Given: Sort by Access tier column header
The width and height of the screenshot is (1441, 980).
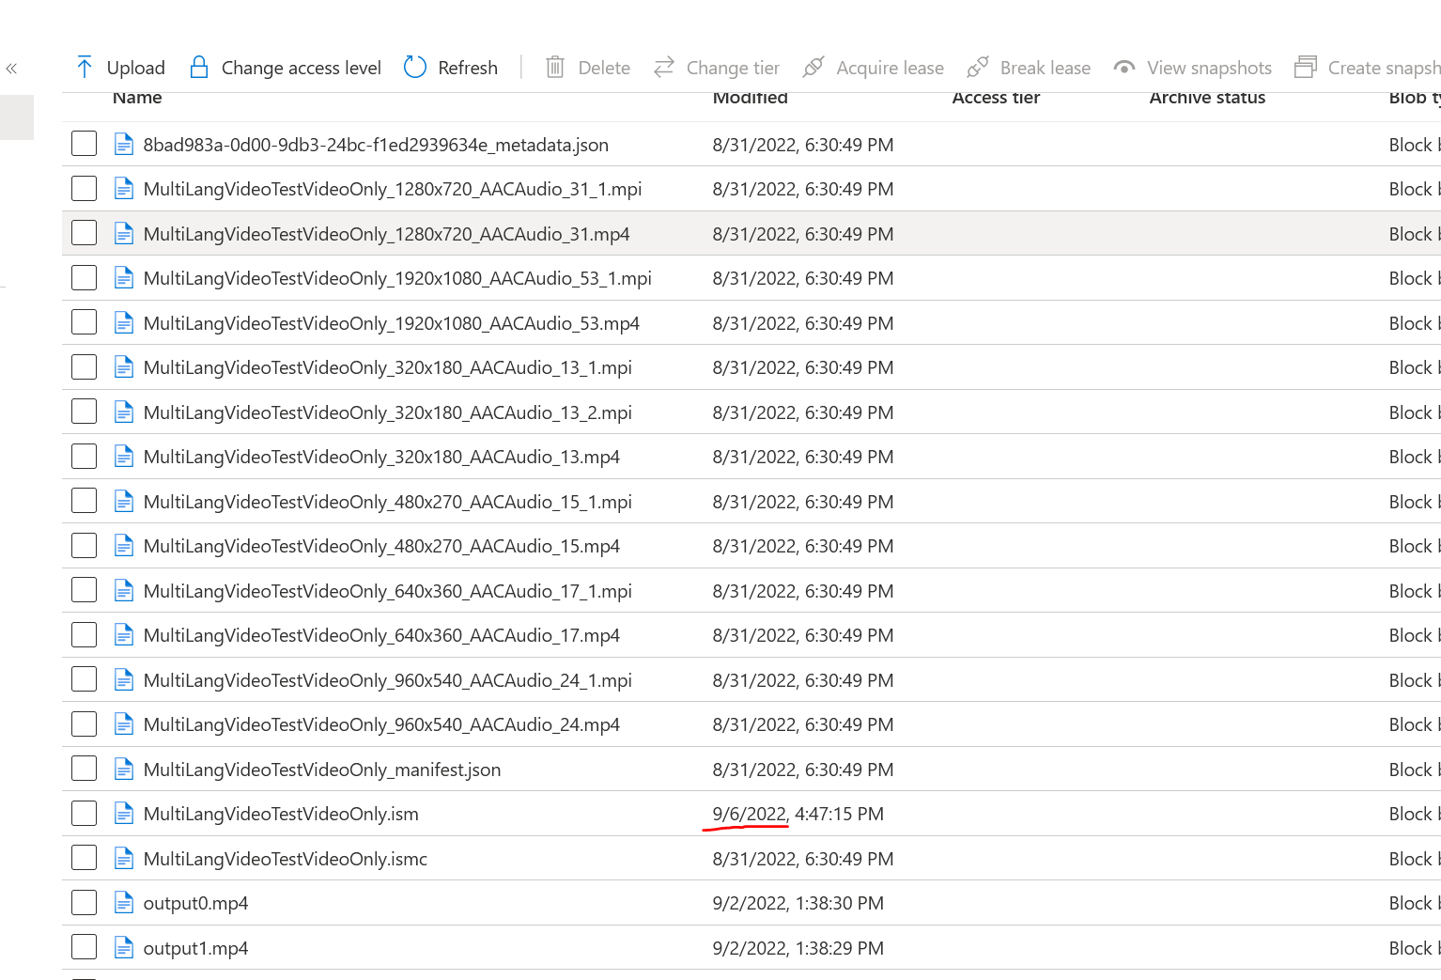Looking at the screenshot, I should click(x=996, y=98).
